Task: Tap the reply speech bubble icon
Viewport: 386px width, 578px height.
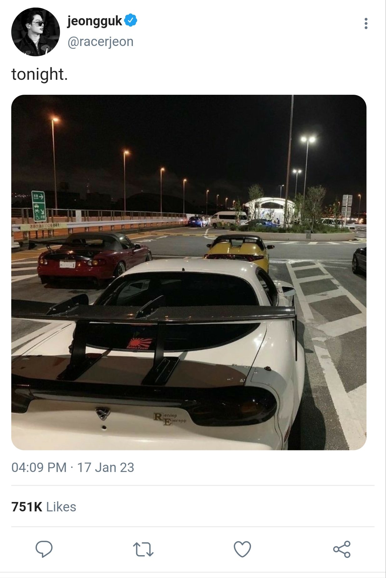Action: (x=44, y=549)
